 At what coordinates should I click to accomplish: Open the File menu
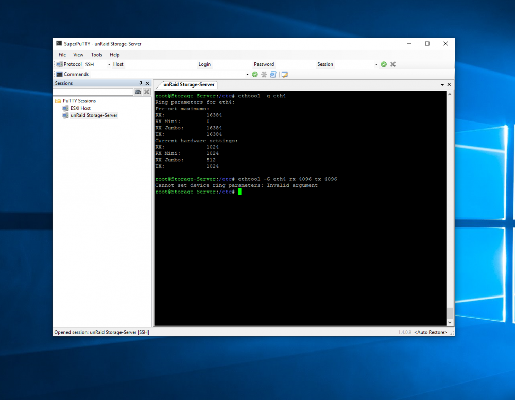[62, 55]
